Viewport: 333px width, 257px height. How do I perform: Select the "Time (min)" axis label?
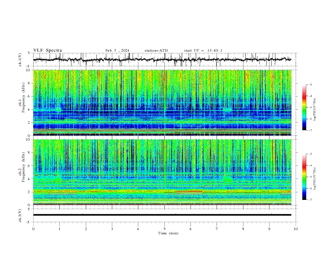click(168, 233)
